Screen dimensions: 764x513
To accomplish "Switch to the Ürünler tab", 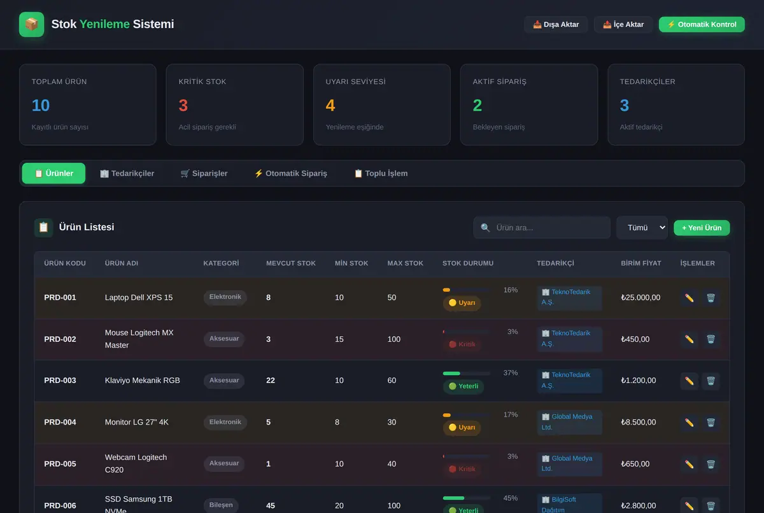I will (53, 173).
